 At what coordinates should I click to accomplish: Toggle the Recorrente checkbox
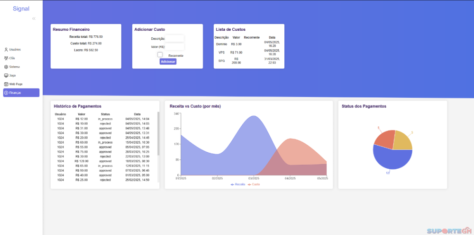(x=160, y=55)
